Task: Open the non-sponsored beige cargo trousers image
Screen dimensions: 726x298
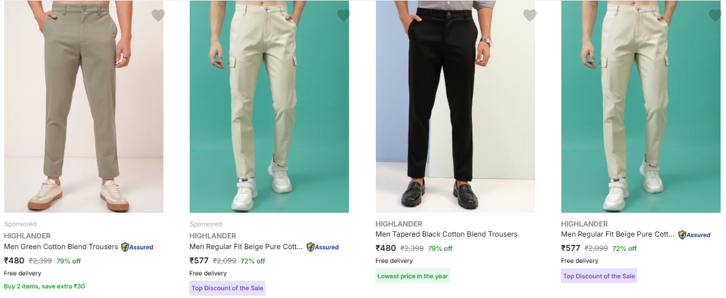Action: 641,107
